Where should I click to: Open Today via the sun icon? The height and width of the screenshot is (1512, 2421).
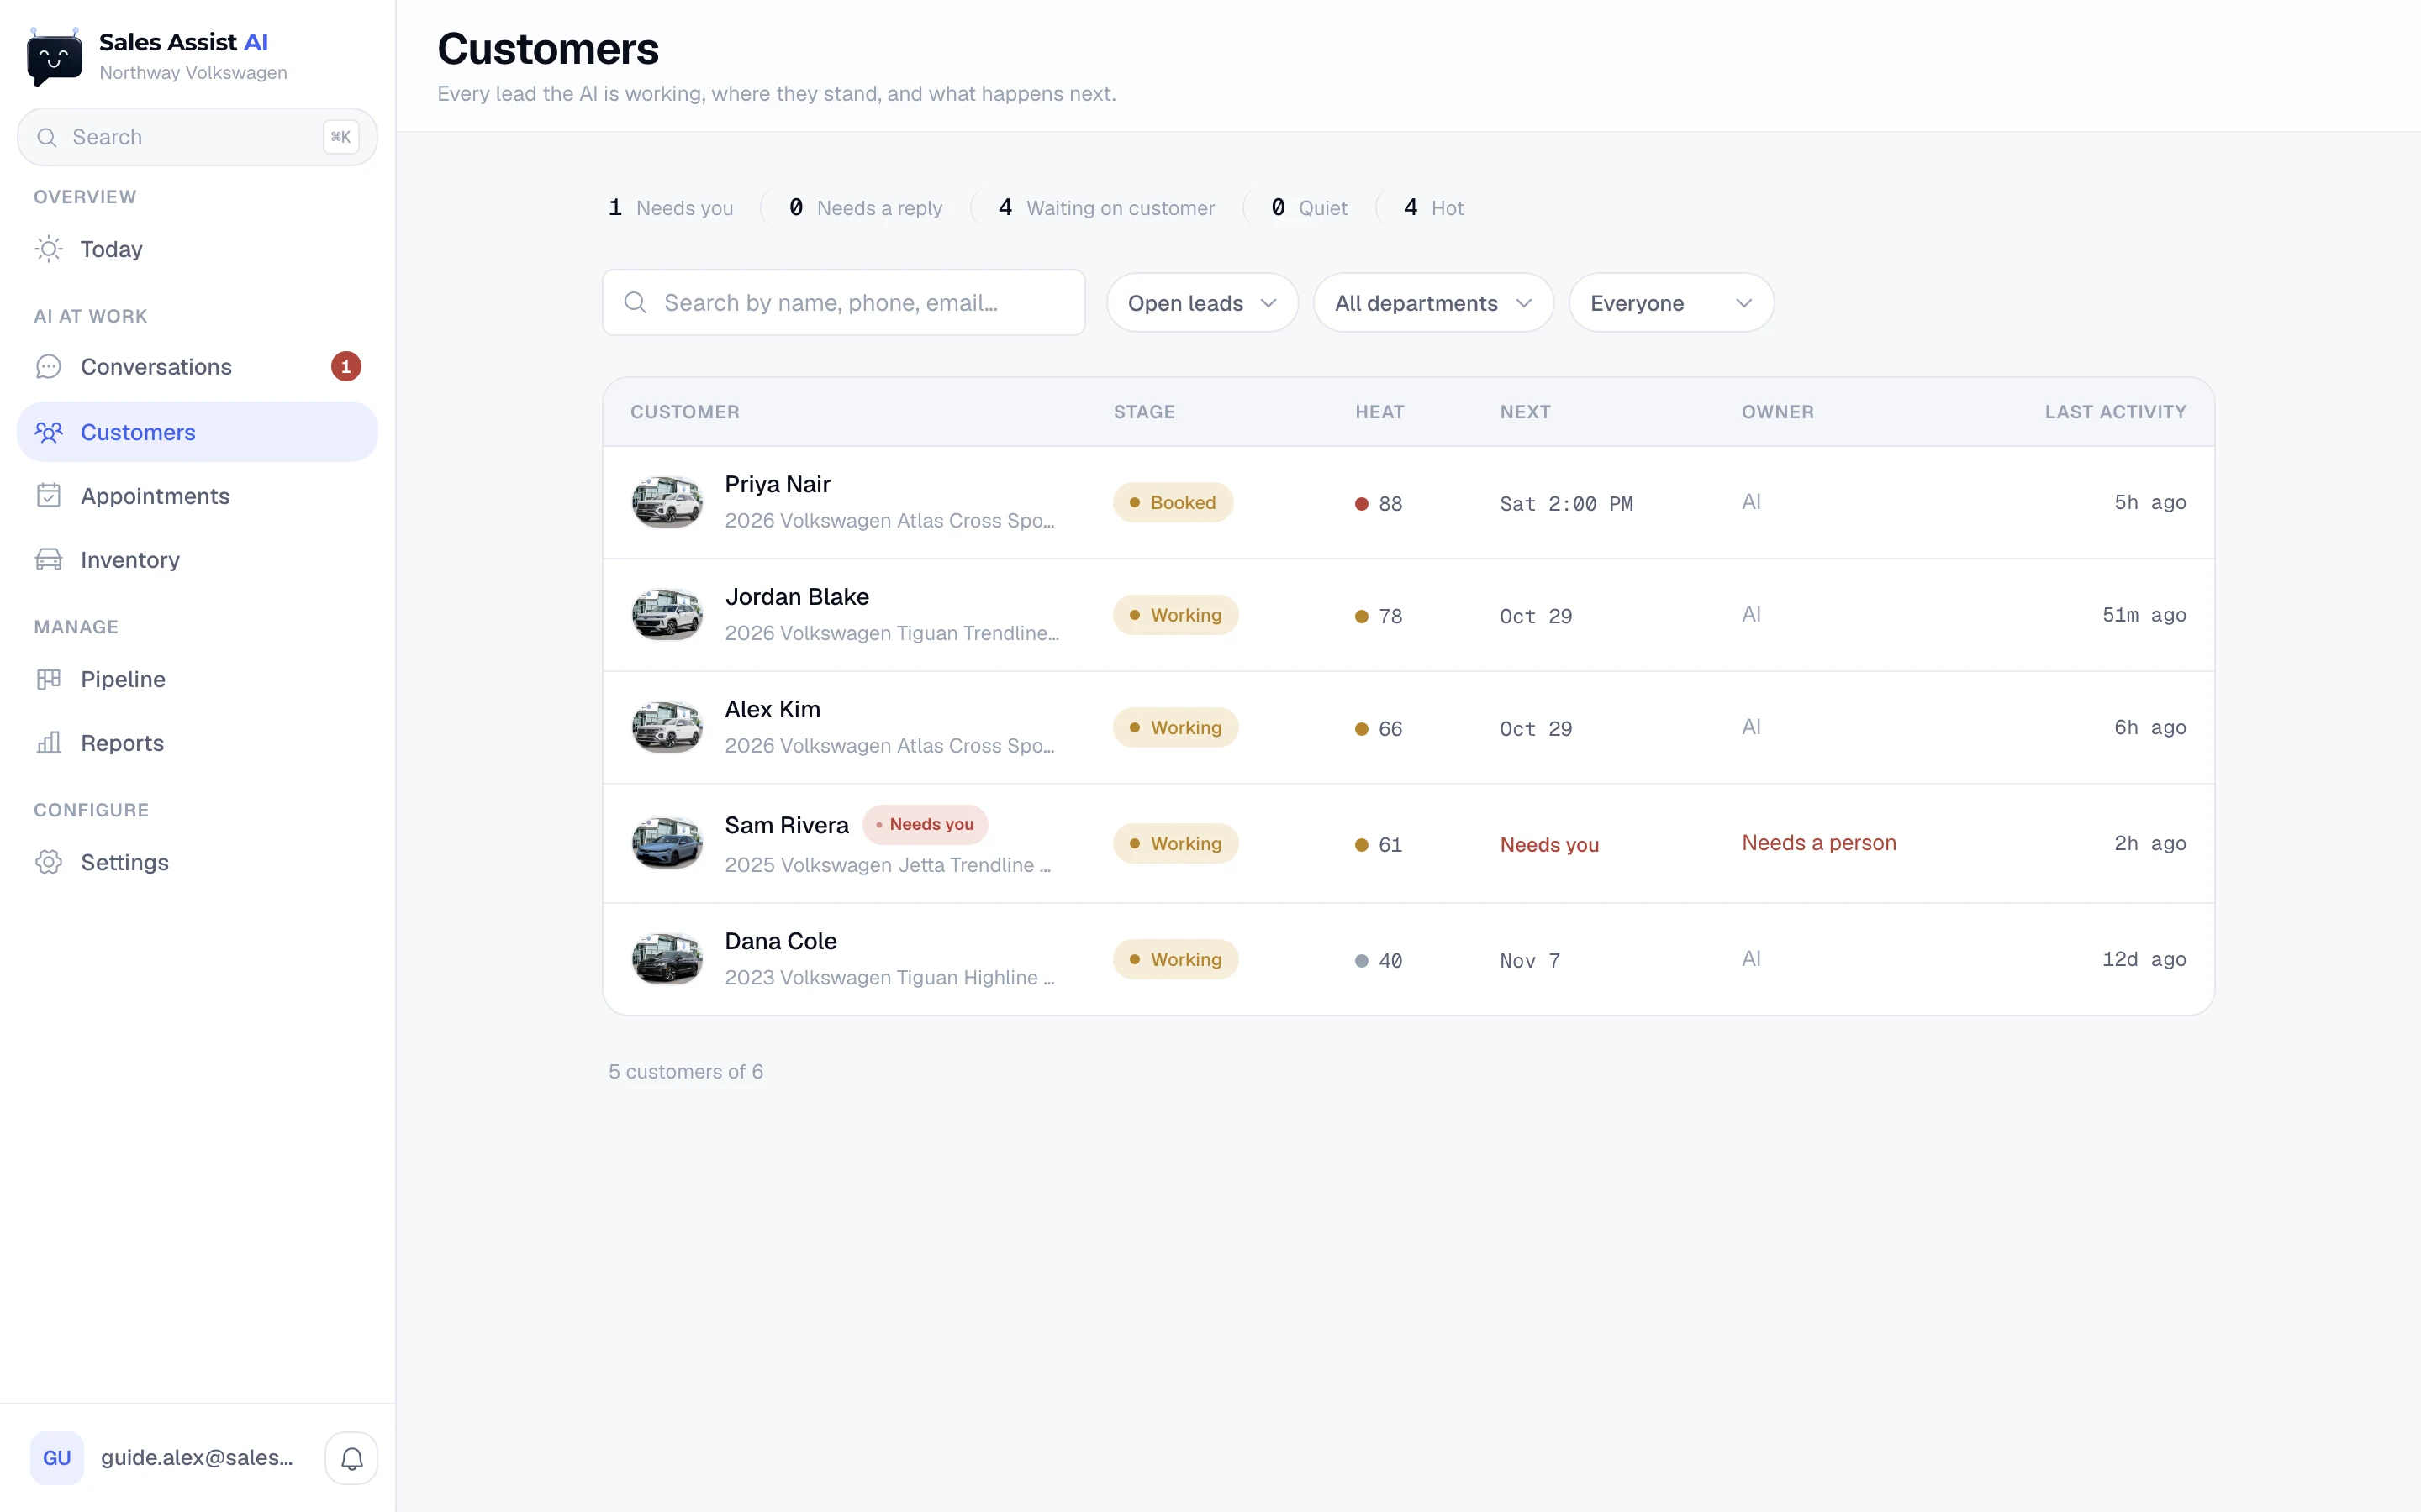(48, 249)
